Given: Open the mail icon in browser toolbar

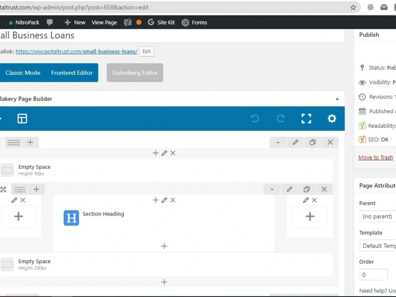Looking at the screenshot, I should tap(384, 7).
